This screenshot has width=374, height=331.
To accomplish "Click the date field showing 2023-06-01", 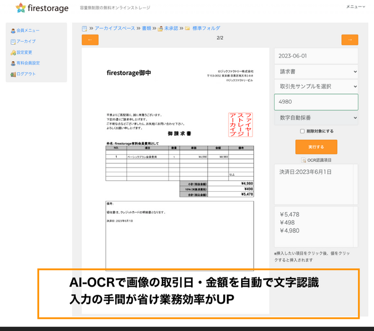I will [316, 56].
